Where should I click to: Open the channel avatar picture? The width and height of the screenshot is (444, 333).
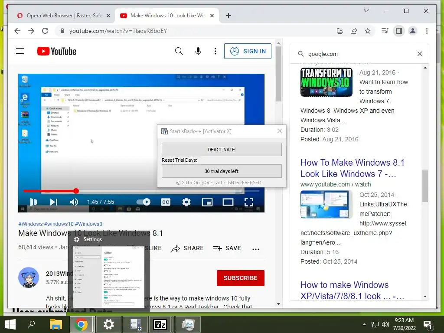[29, 277]
